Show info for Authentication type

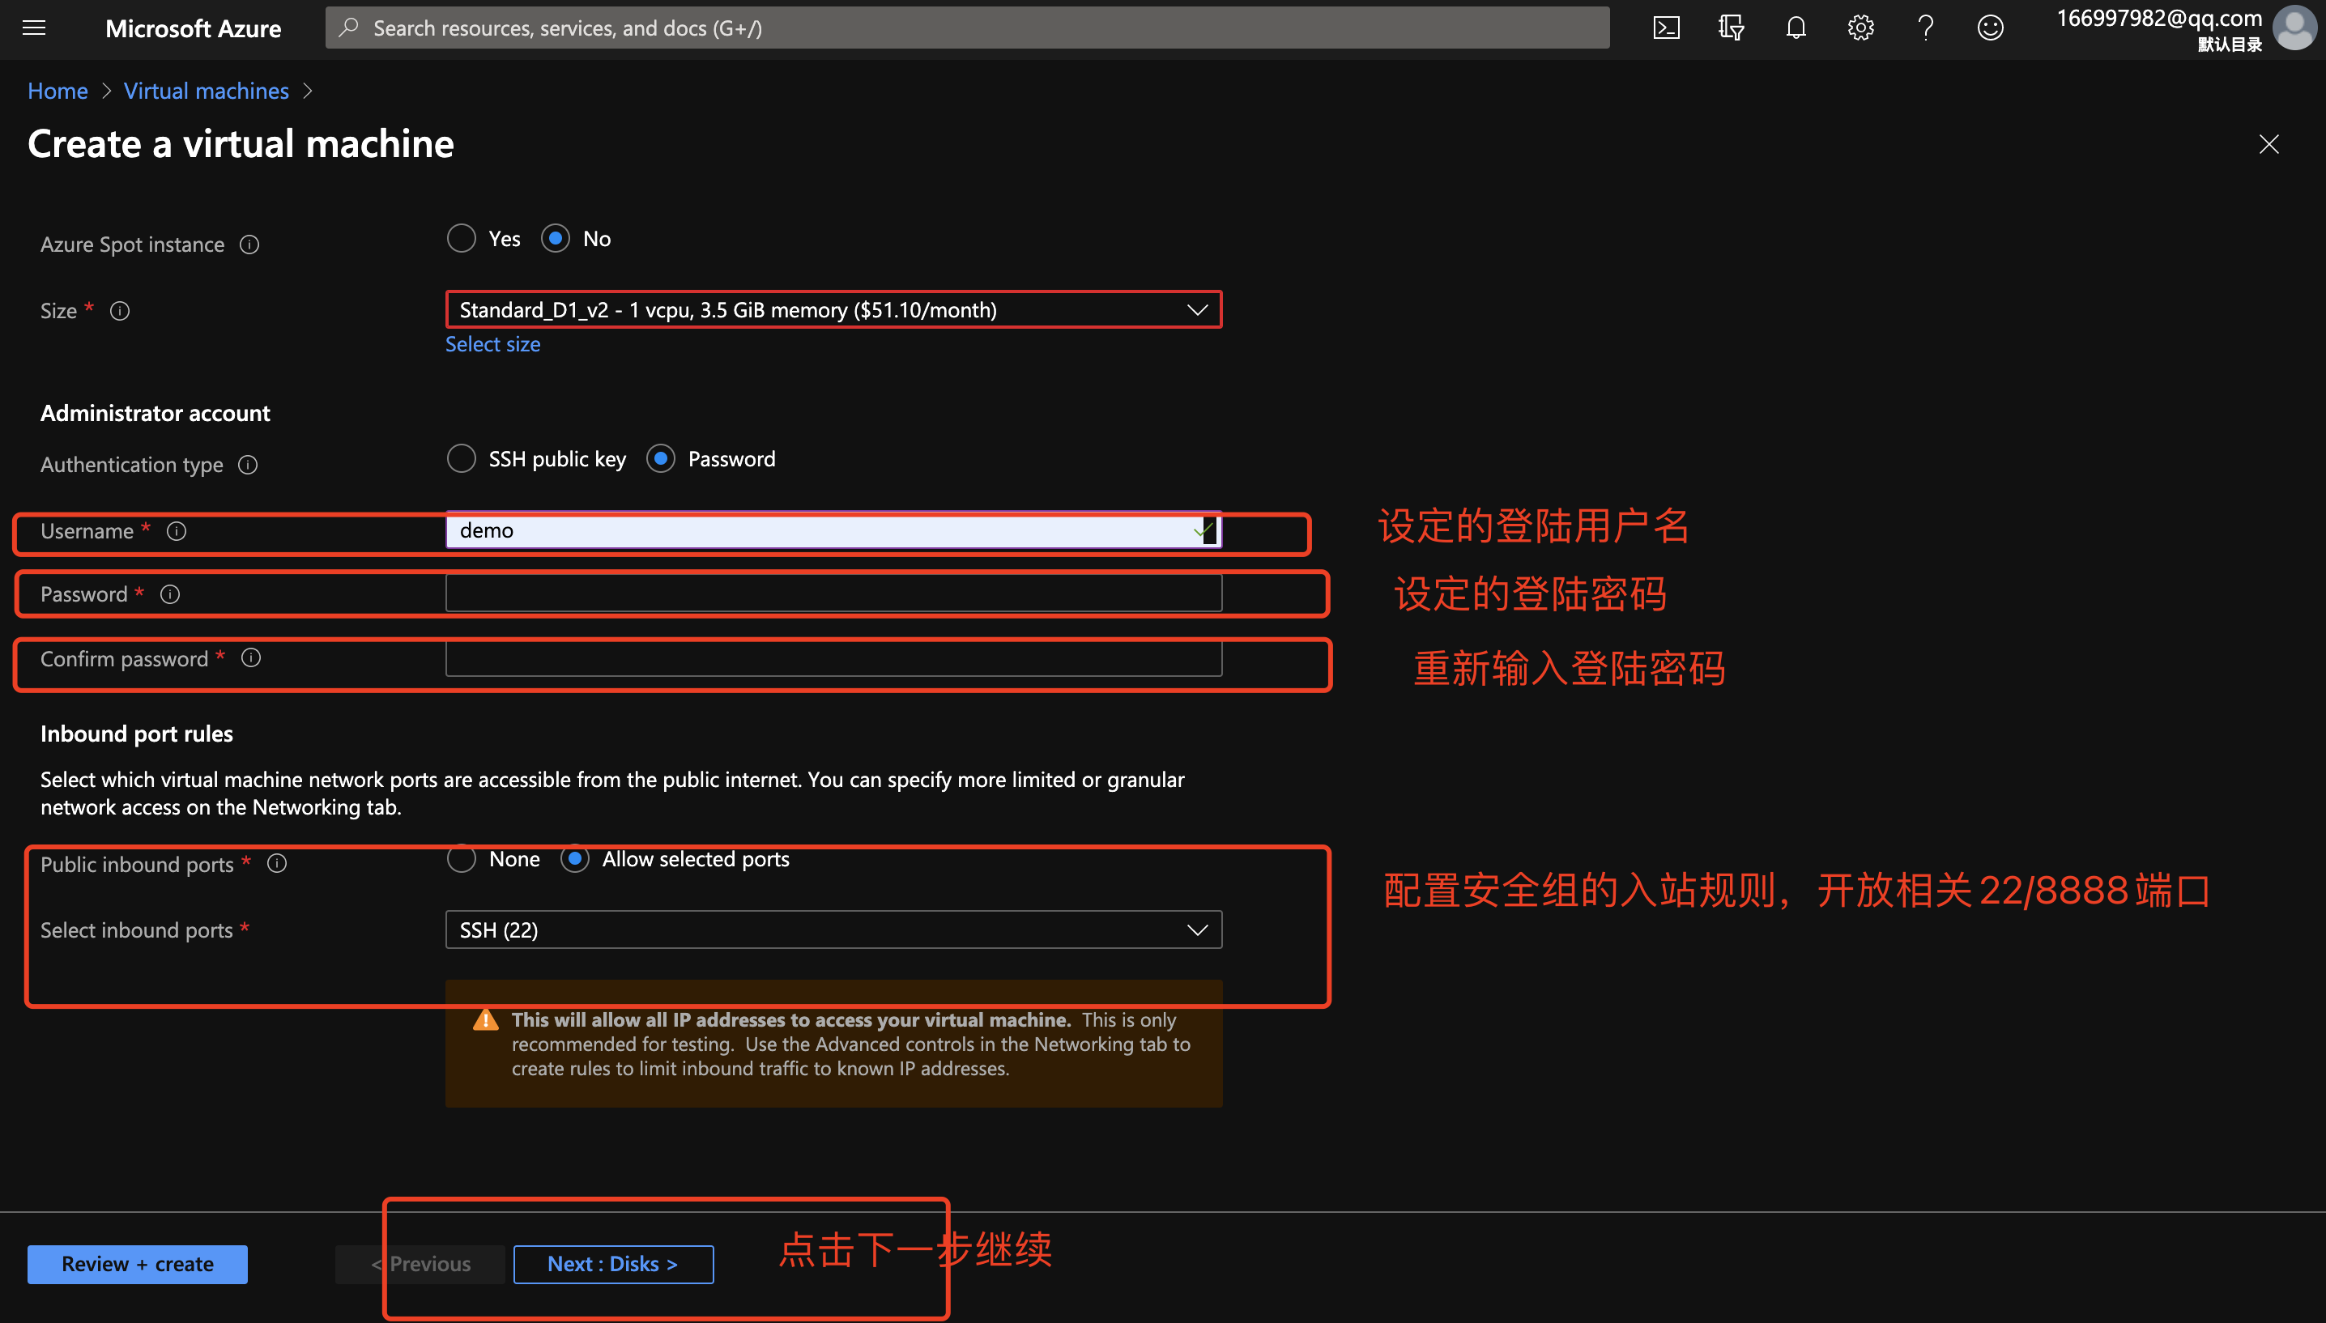tap(248, 466)
